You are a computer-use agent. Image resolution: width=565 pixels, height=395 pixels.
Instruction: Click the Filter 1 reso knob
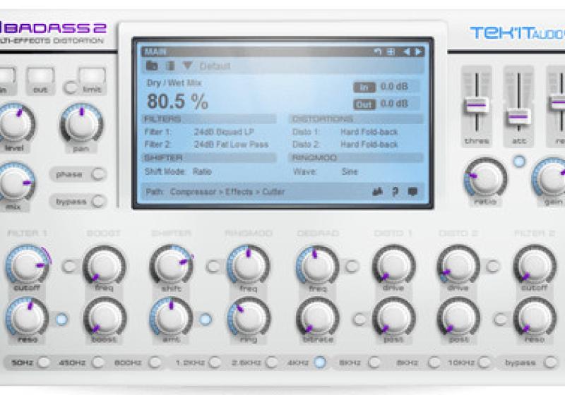click(x=28, y=318)
